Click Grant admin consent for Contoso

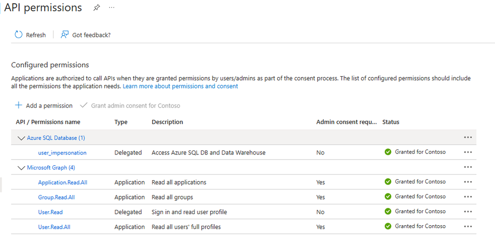tap(135, 105)
